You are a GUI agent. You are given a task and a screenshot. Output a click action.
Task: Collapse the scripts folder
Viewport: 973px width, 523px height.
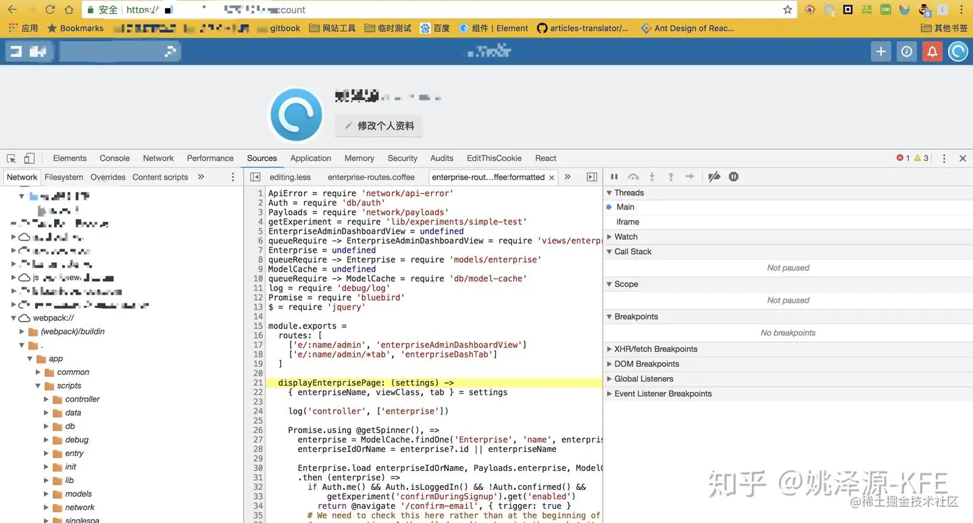[39, 386]
